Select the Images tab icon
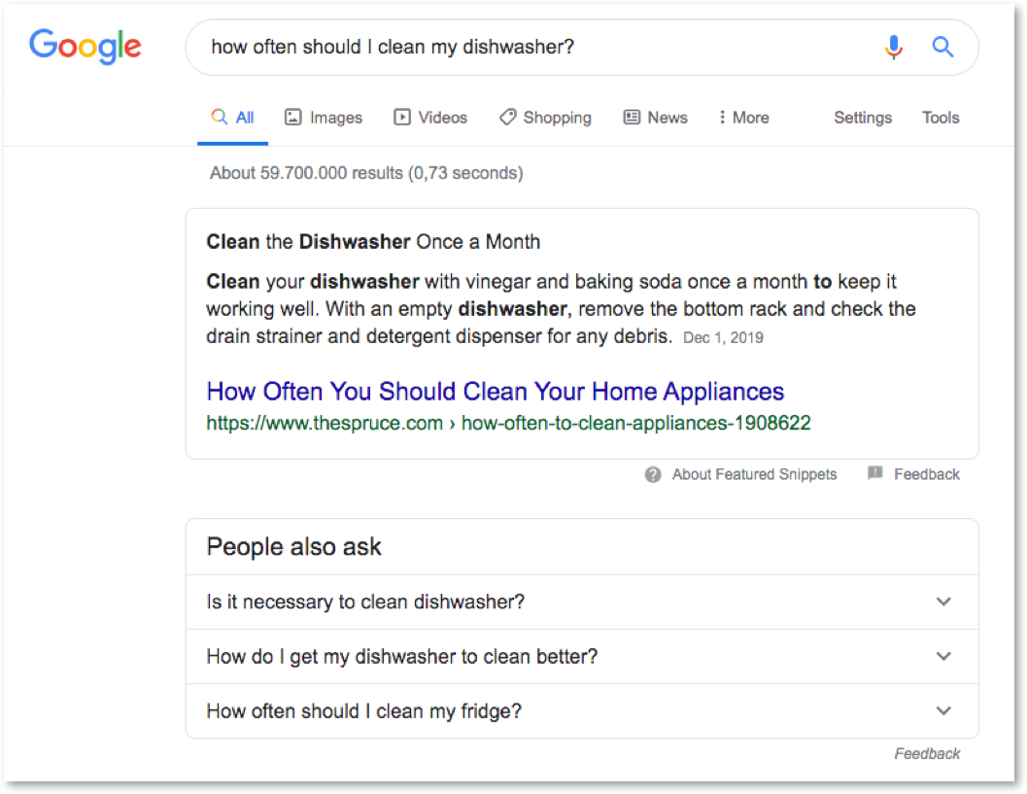 [293, 117]
